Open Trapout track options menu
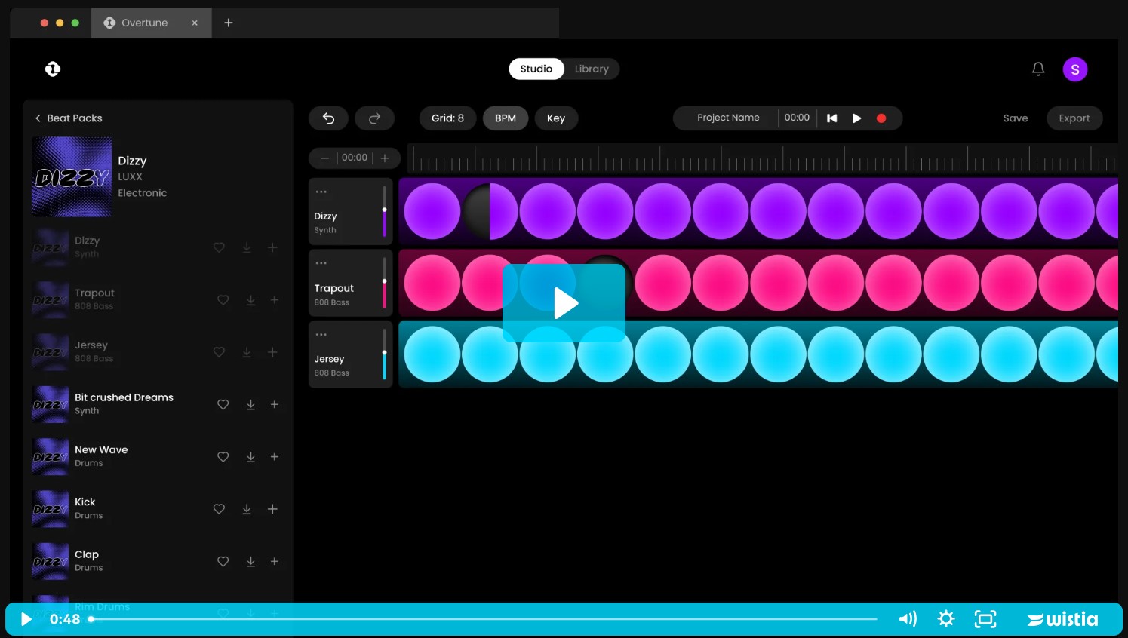 [321, 263]
